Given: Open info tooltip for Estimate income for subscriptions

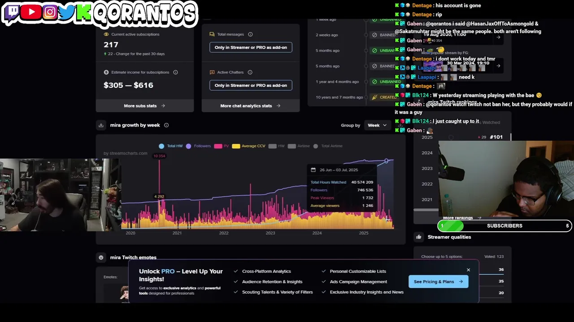Looking at the screenshot, I should click(175, 72).
